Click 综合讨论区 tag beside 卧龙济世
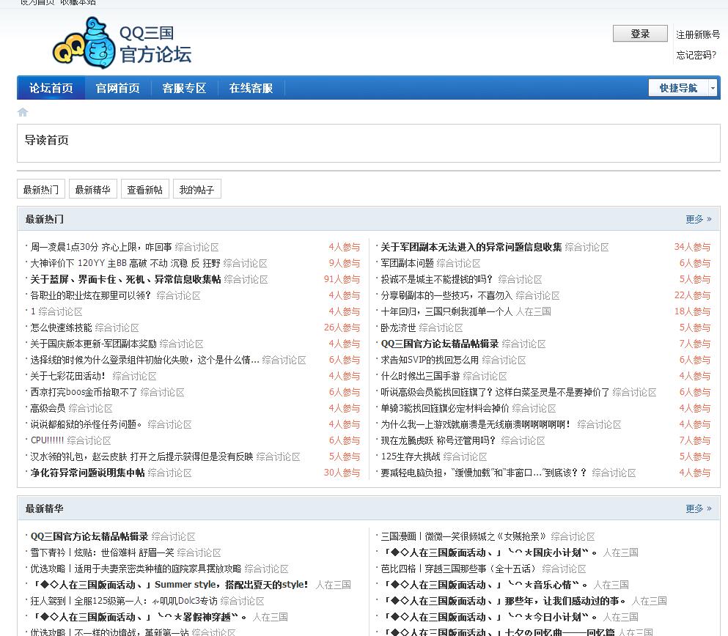This screenshot has height=636, width=728. [x=441, y=328]
